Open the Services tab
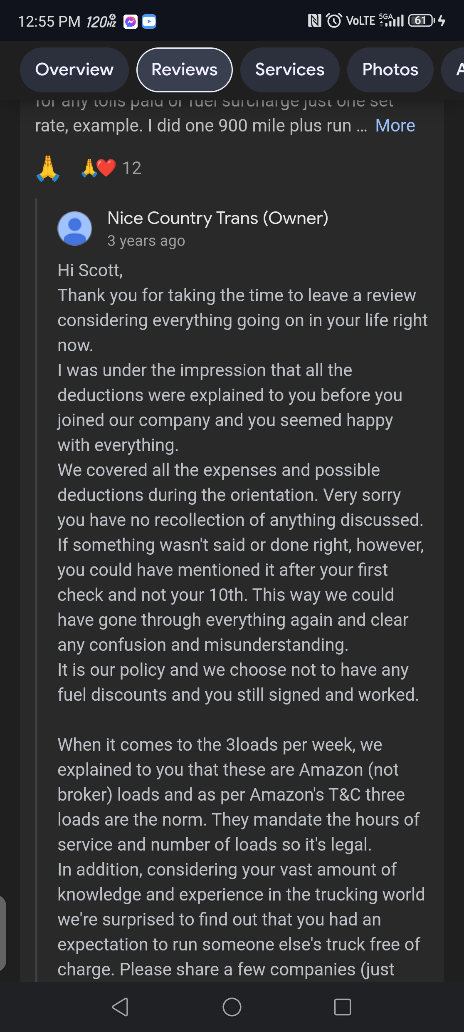 pyautogui.click(x=290, y=69)
